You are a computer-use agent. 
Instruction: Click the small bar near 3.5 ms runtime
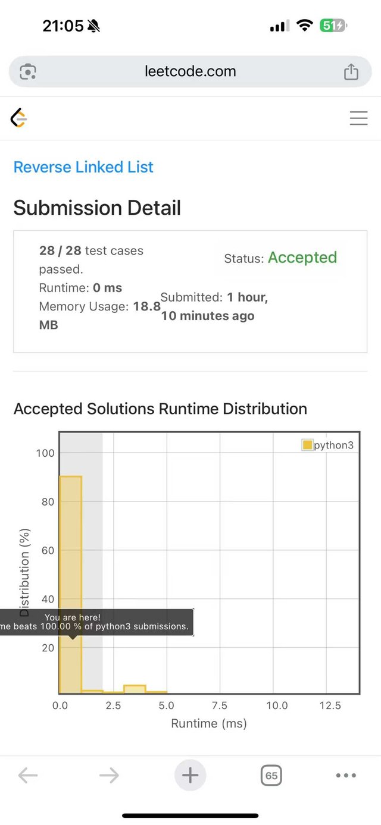tap(135, 689)
